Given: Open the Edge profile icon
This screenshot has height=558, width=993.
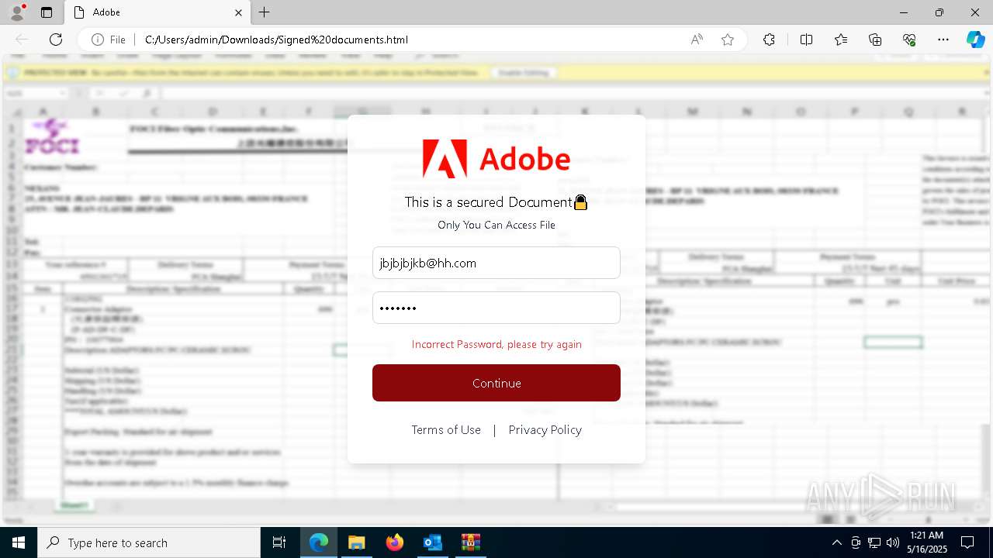Looking at the screenshot, I should coord(17,12).
